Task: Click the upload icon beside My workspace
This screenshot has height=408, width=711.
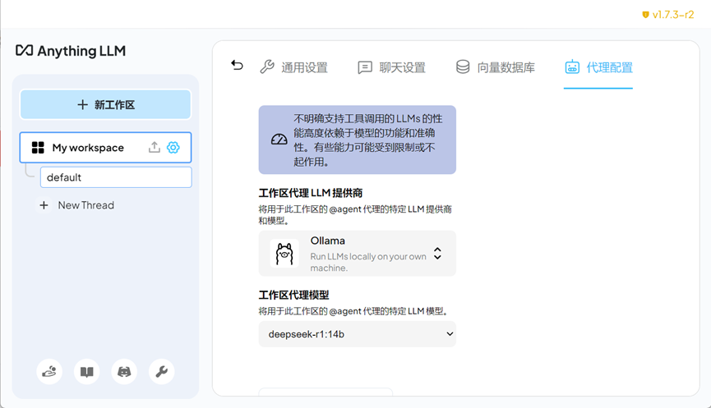Action: (155, 147)
